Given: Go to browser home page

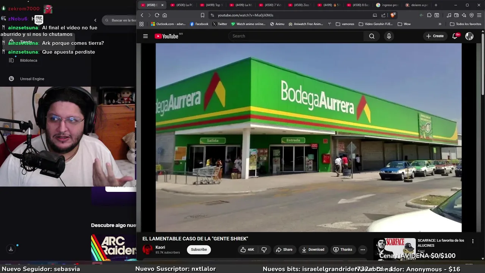Looking at the screenshot, I should [x=164, y=15].
